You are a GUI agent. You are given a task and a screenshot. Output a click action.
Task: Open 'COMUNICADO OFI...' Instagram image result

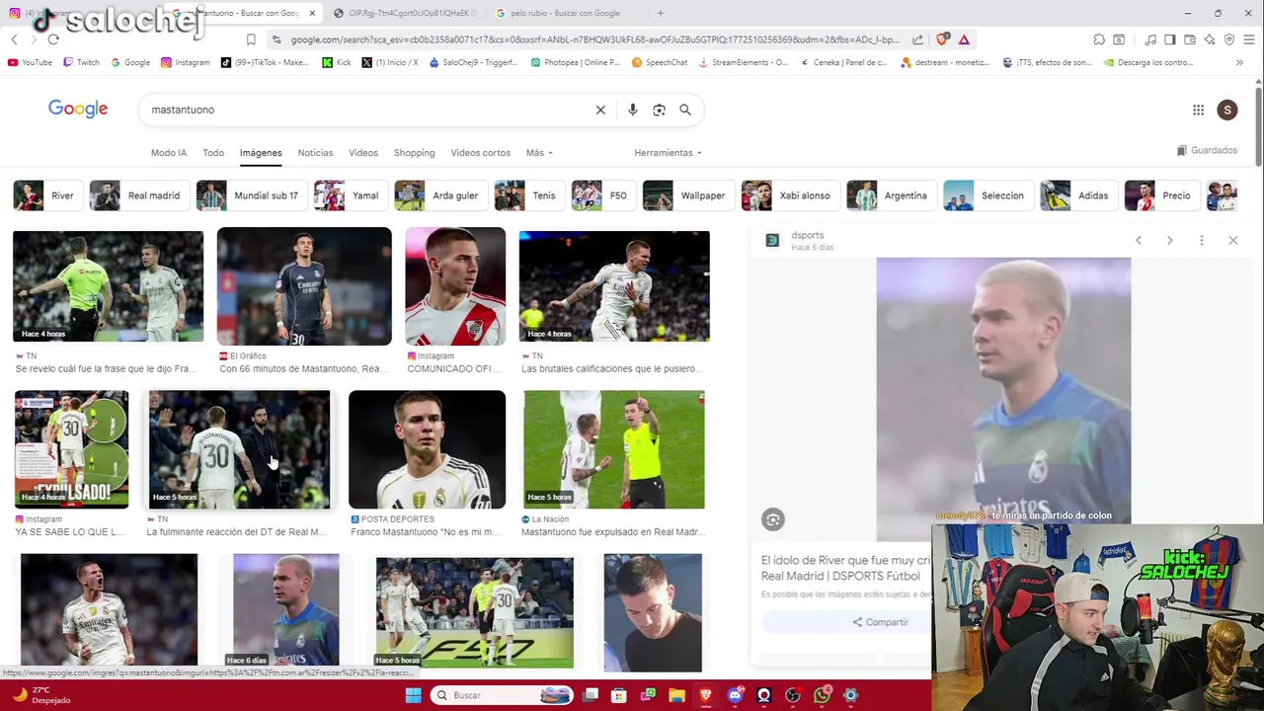pos(455,286)
